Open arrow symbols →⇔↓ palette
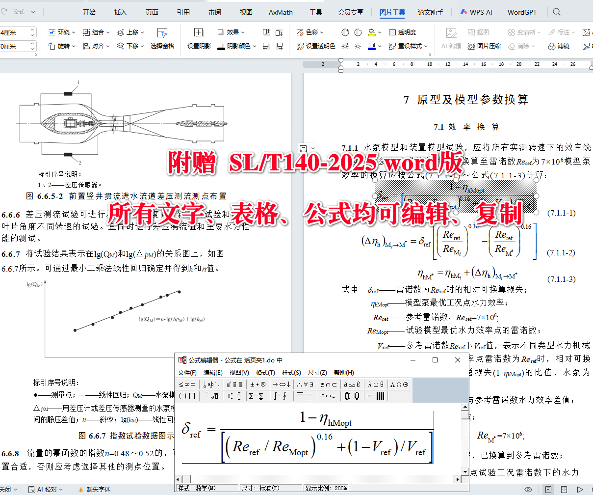The height and width of the screenshot is (495, 593). (x=282, y=384)
